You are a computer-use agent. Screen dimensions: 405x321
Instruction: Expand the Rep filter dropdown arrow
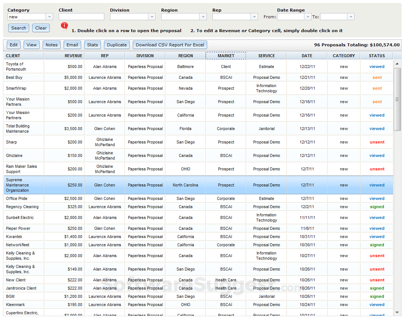[x=254, y=17]
